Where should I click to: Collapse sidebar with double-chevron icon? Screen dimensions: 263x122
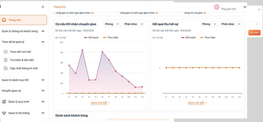(x=43, y=7)
